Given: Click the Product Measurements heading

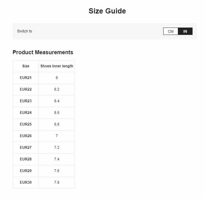Looking at the screenshot, I should tap(43, 52).
